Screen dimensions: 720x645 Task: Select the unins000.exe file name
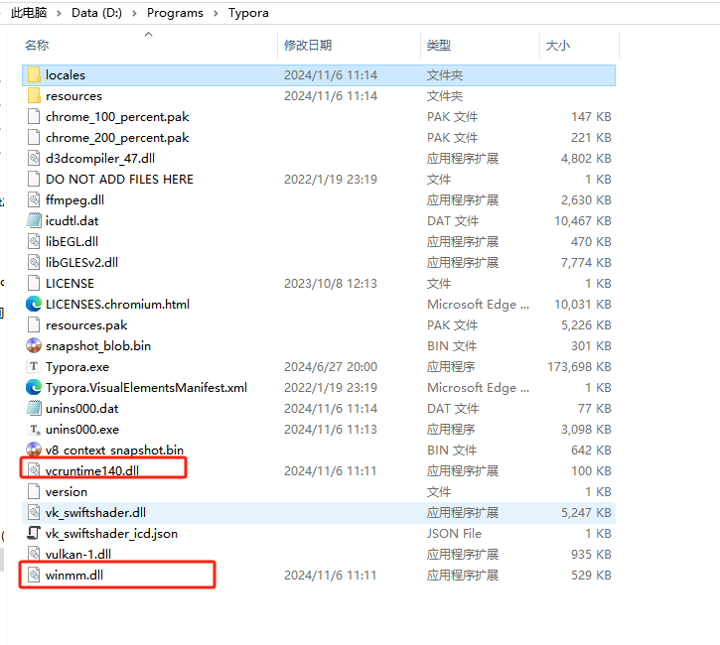coord(82,430)
